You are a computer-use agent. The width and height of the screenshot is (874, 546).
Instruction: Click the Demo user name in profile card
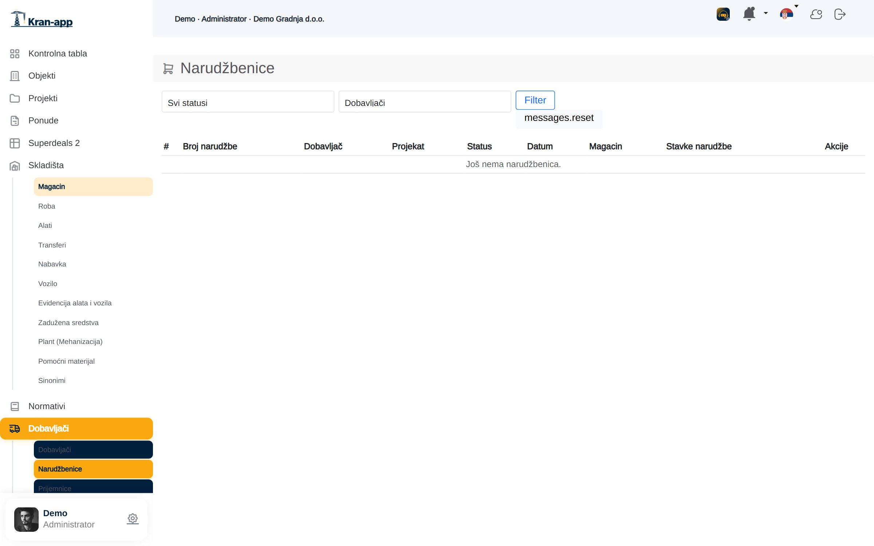point(55,513)
